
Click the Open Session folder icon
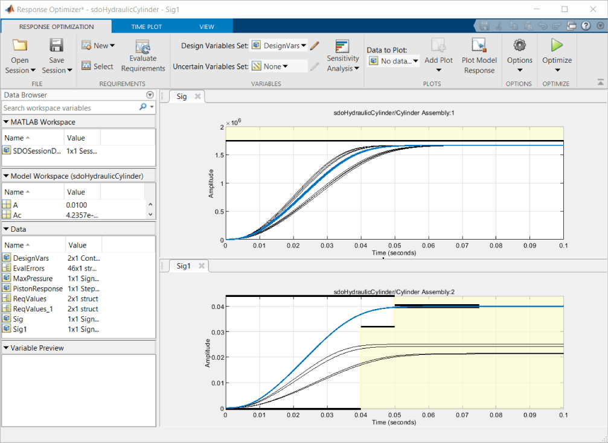(x=20, y=45)
